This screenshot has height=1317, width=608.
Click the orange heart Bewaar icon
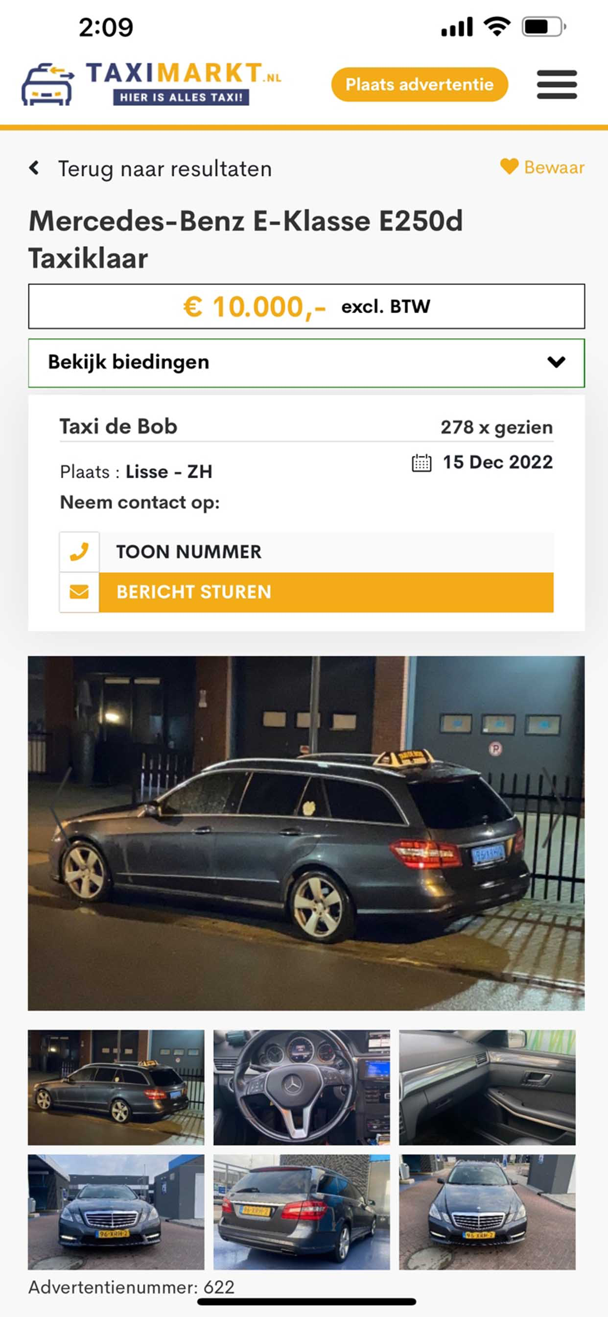pos(509,167)
